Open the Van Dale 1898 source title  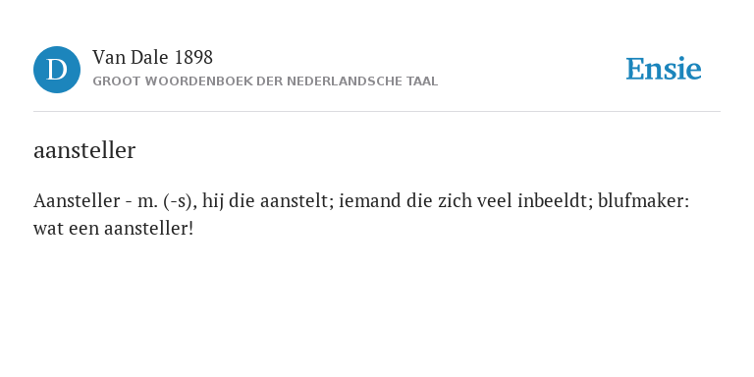coord(152,58)
